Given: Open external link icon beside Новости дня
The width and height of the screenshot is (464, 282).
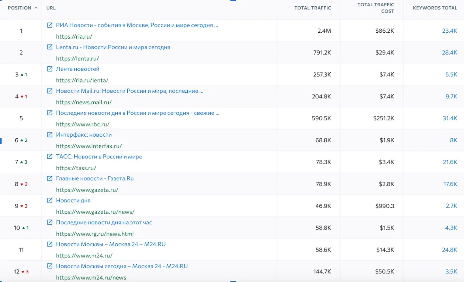Looking at the screenshot, I should click(50, 201).
